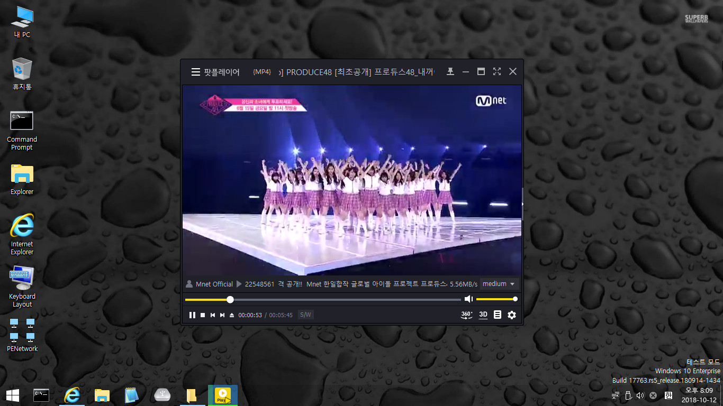
Task: Click the USB device tray icon
Action: 628,395
